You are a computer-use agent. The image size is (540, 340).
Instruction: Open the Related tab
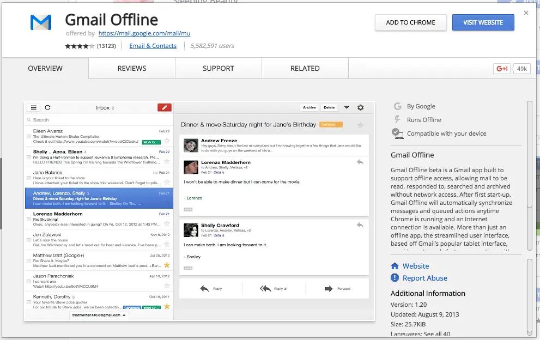[305, 68]
